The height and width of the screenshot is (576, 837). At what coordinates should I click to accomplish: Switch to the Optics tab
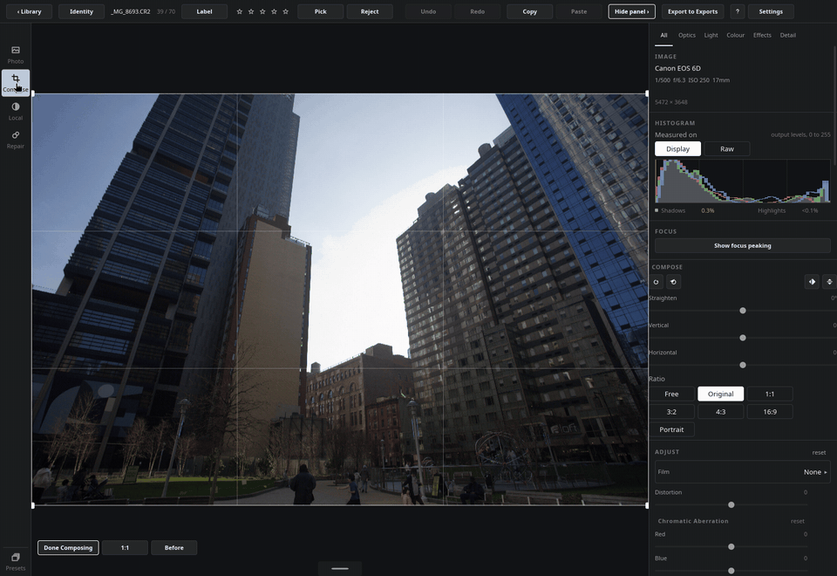click(686, 35)
